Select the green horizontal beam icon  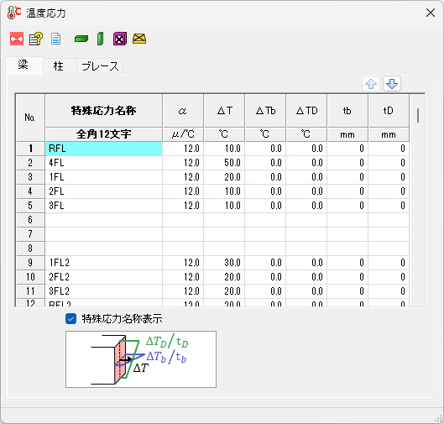pos(81,39)
